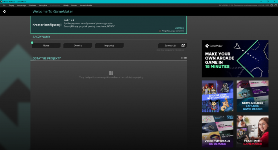Open the Pomoc menu
This screenshot has height=150, width=278.
click(74, 5)
